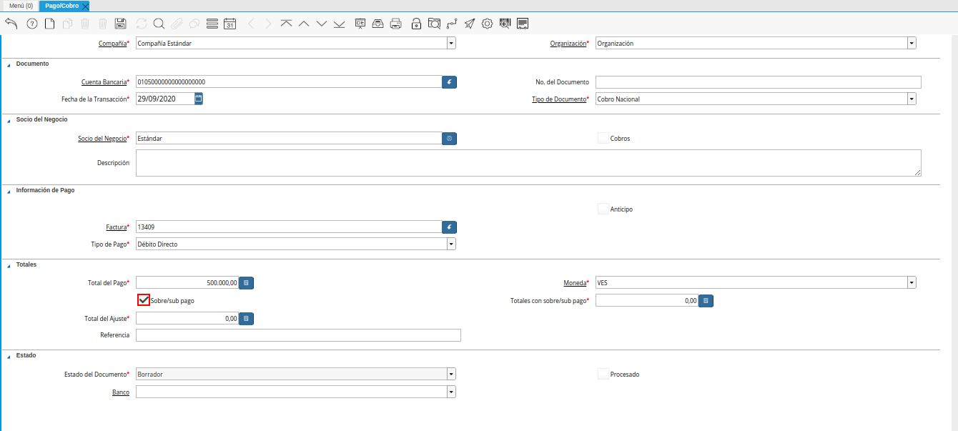The image size is (958, 431).
Task: Open the Total del Pago calculator button
Action: [246, 282]
